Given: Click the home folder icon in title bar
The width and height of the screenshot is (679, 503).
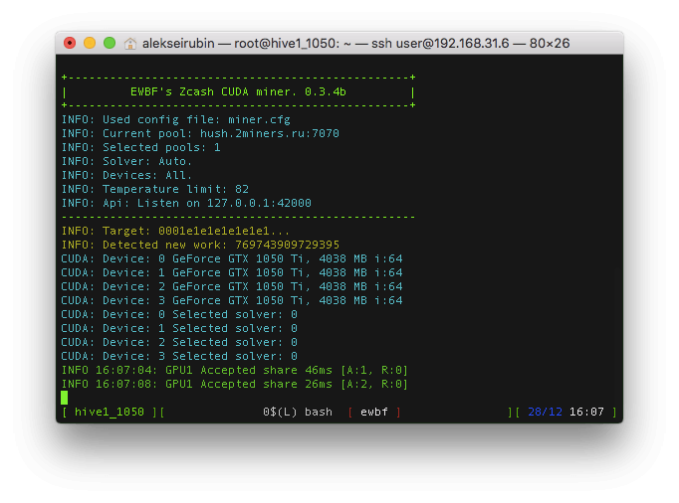Looking at the screenshot, I should (x=130, y=43).
